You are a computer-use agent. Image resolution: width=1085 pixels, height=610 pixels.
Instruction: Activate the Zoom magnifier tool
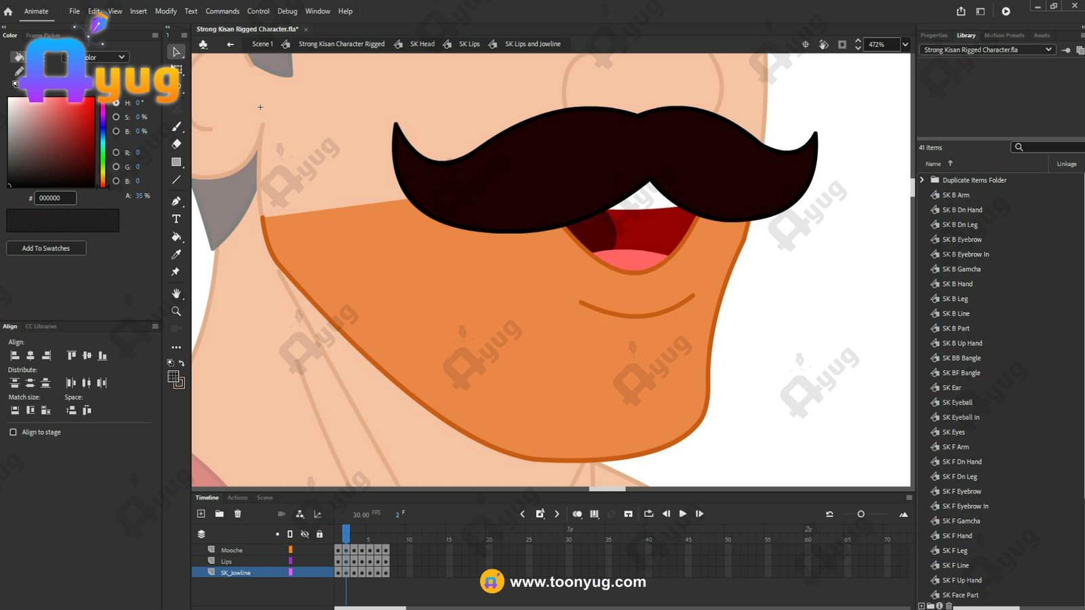pos(176,311)
